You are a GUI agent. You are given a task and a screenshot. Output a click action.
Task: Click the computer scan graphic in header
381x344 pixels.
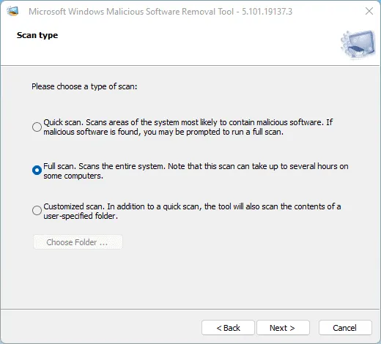[358, 45]
